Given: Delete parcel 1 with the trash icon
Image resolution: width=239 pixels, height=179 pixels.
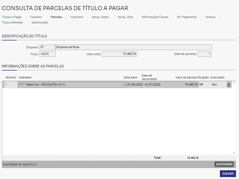Looking at the screenshot, I should click(229, 85).
